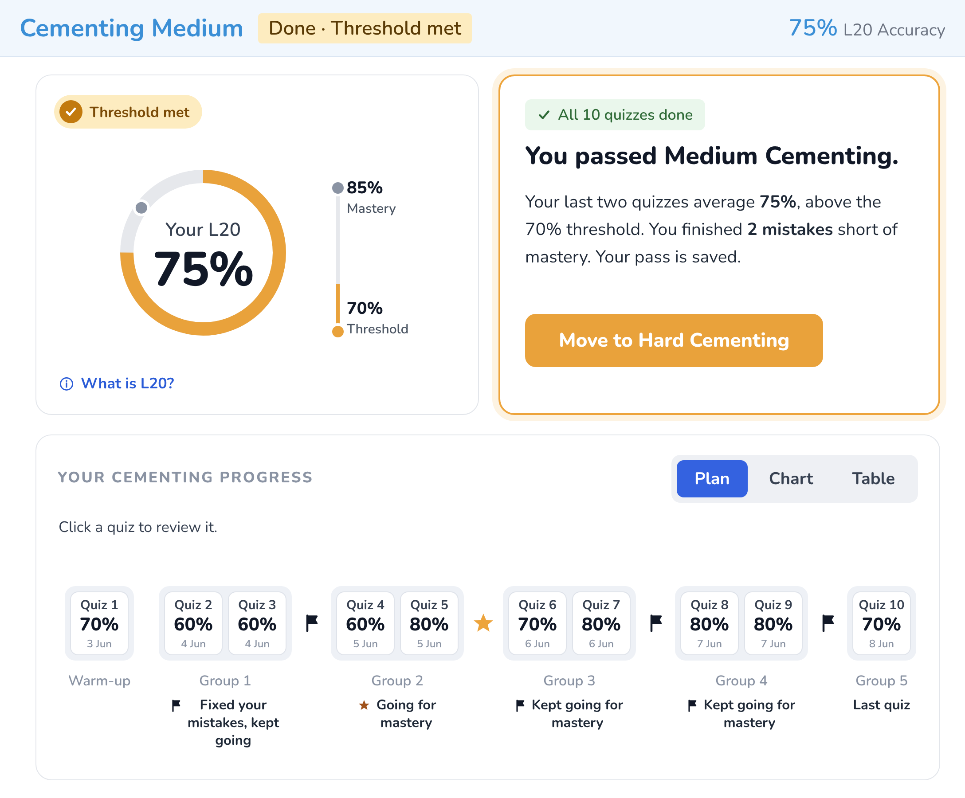
Task: Review Quiz 8 from 7 Jun
Action: point(709,623)
